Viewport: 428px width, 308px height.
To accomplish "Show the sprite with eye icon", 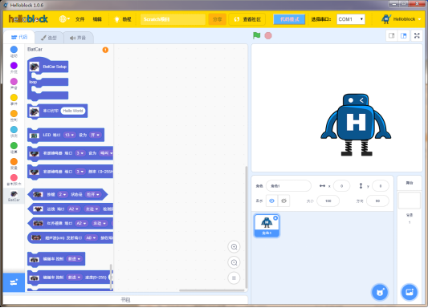I will [271, 201].
